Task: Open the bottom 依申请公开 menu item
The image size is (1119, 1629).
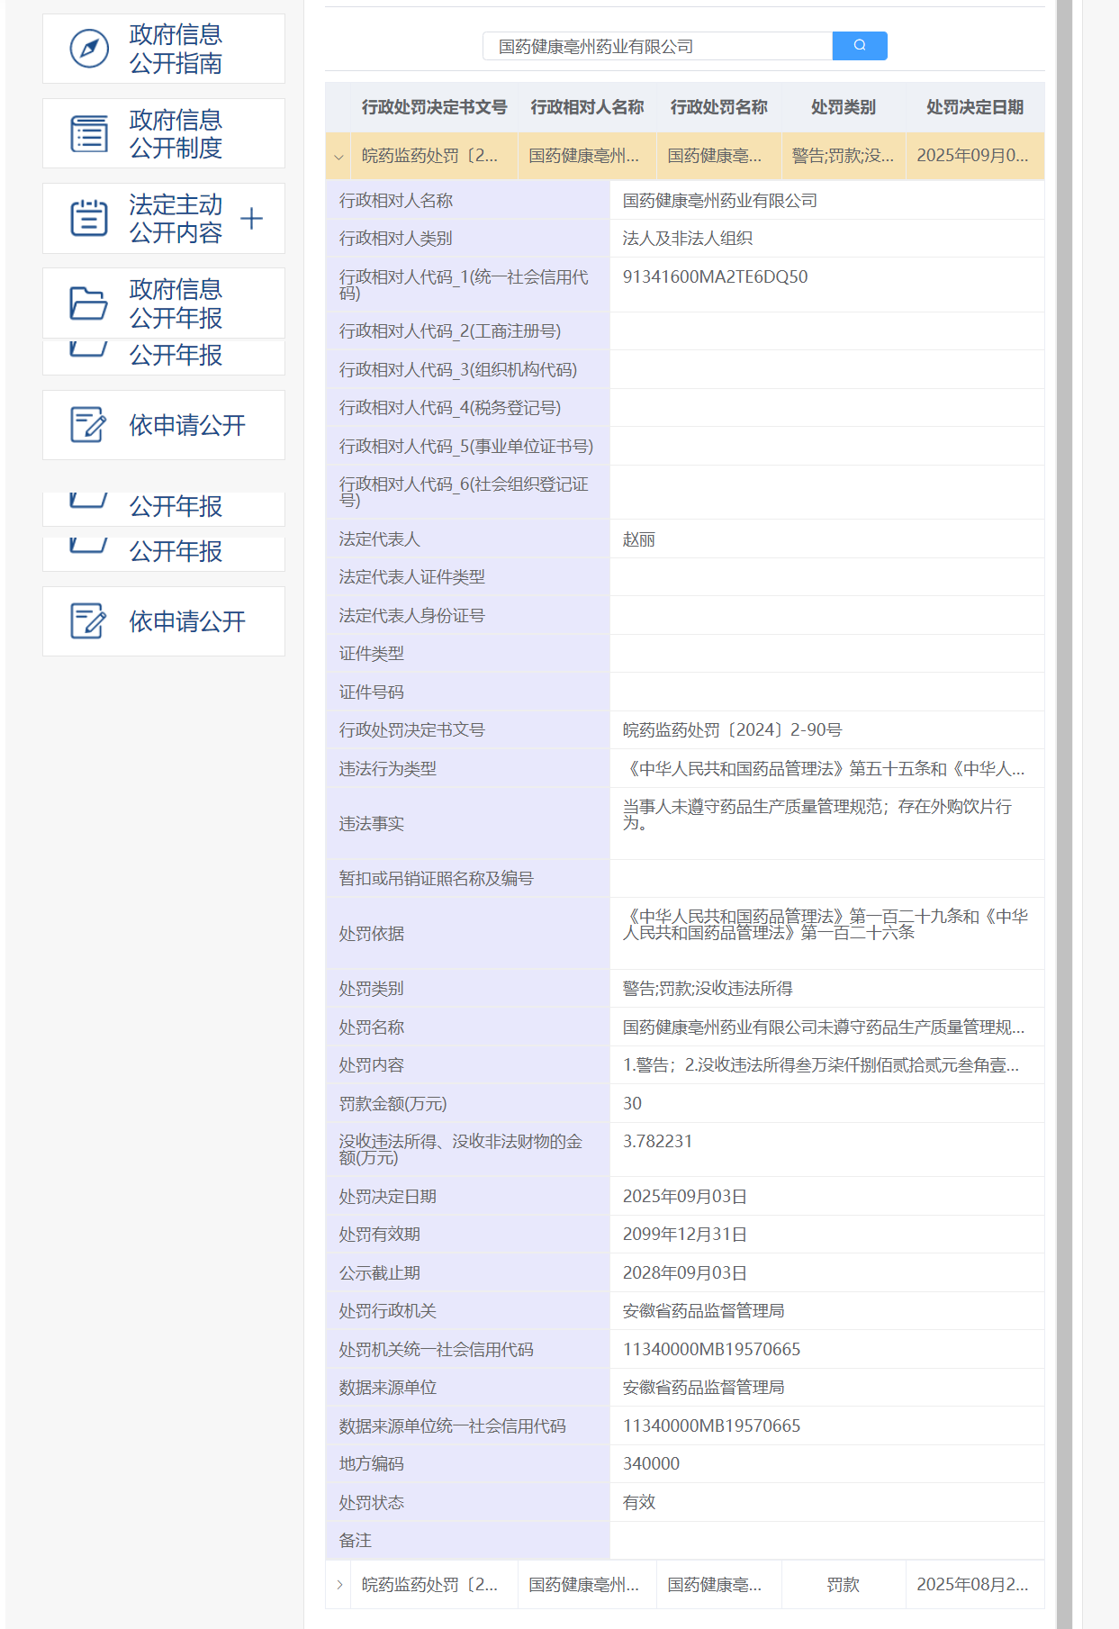Action: point(164,621)
